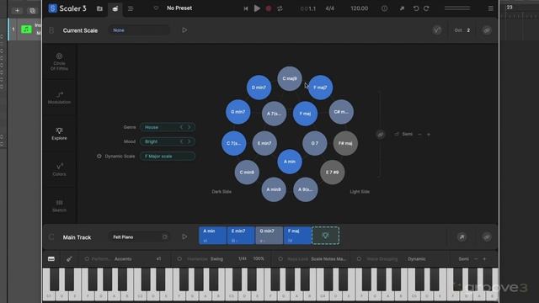Skip to start of playback
The image size is (539, 303).
(x=245, y=8)
